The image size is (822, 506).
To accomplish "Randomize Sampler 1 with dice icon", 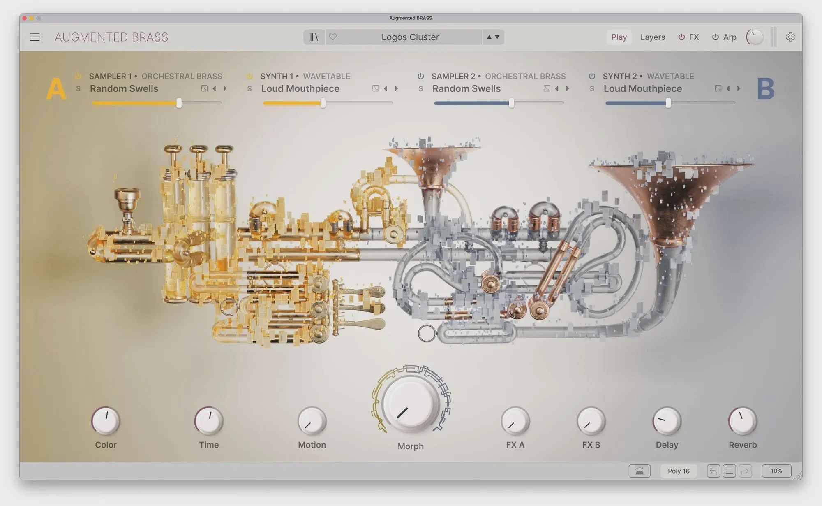I will tap(204, 88).
